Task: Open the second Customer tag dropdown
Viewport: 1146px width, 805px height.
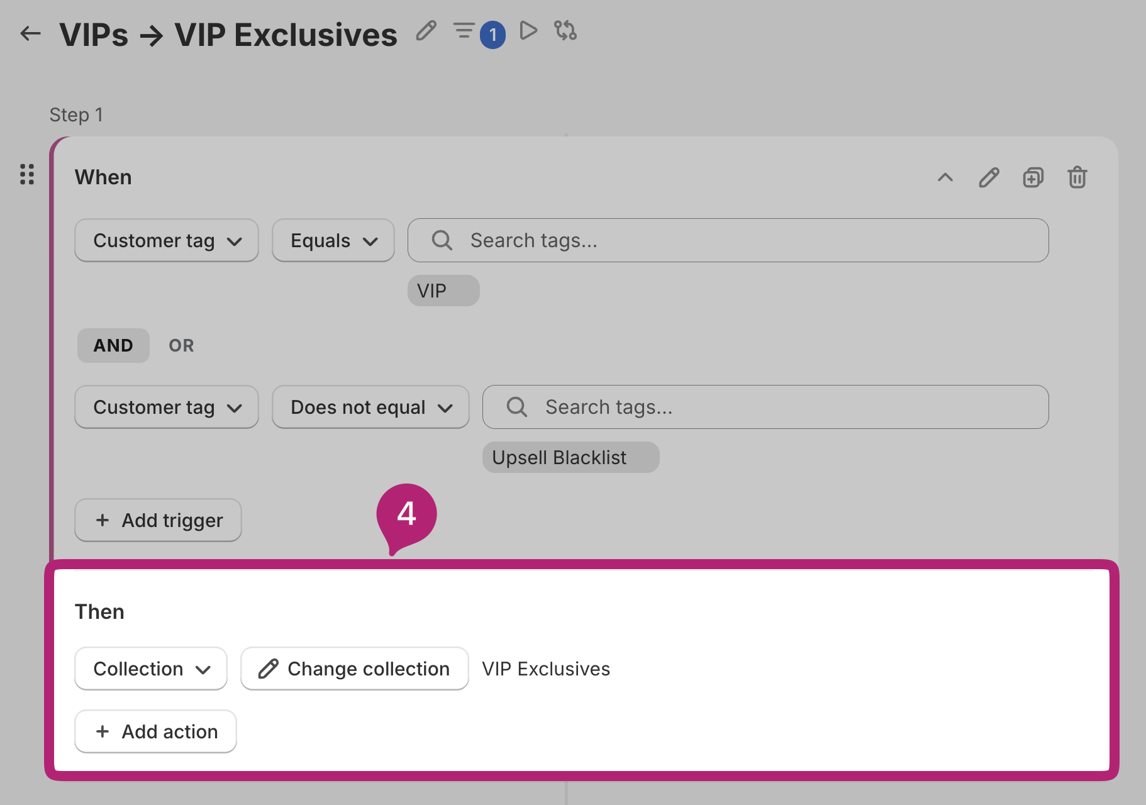Action: (167, 407)
